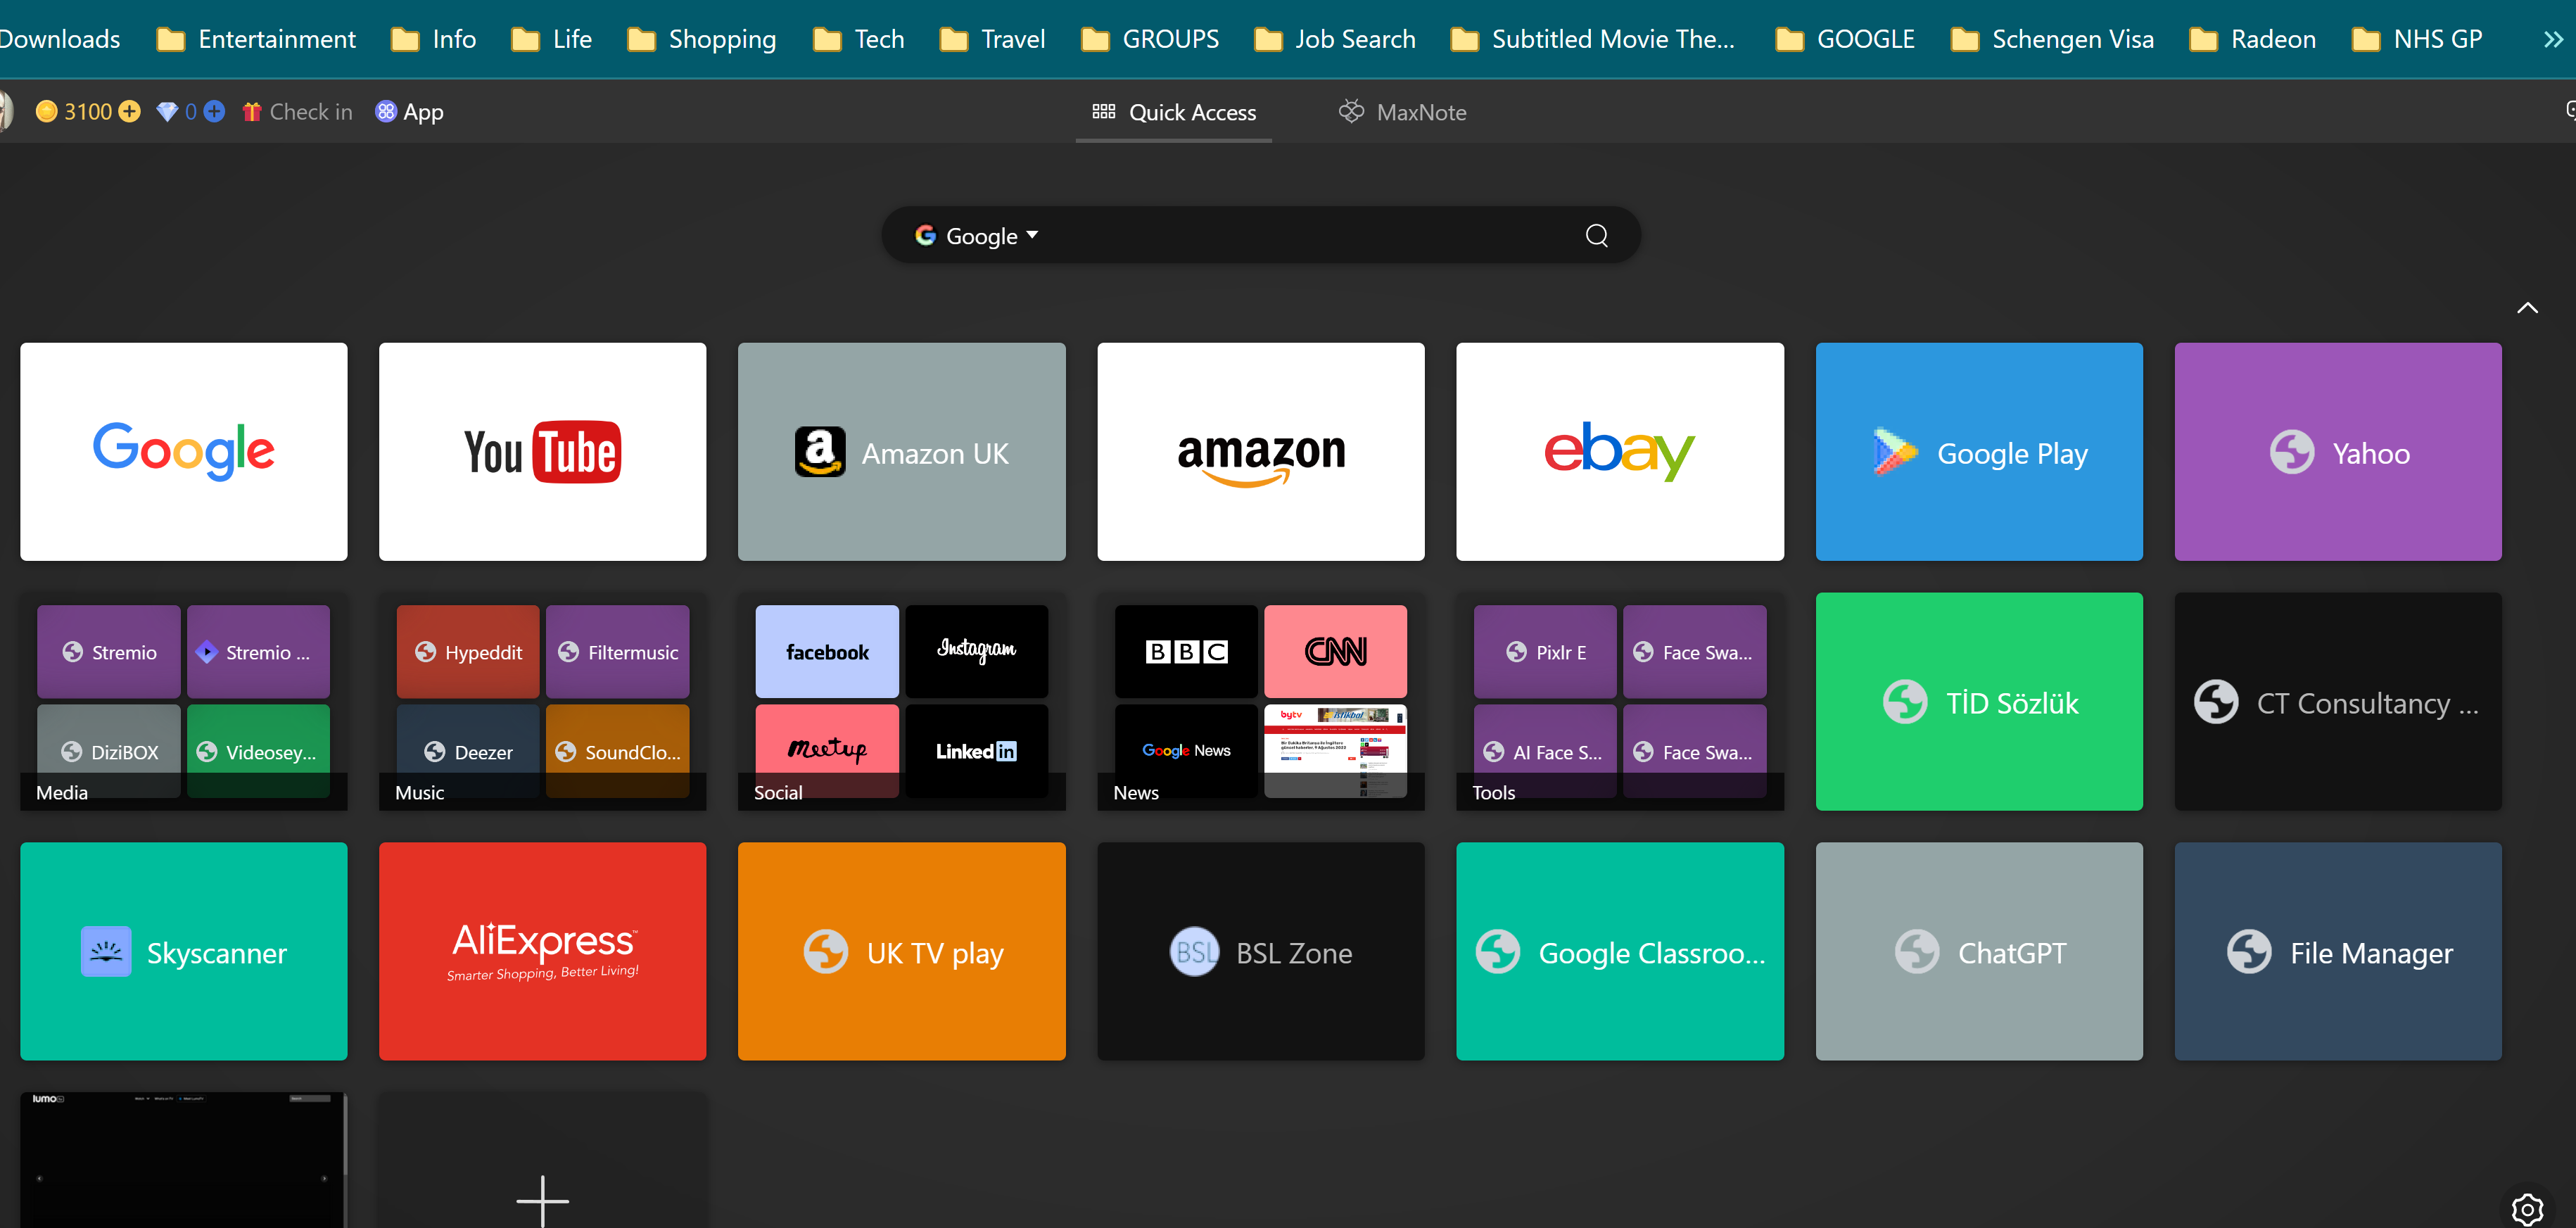
Task: Open the Schengen Visa bookmarks folder
Action: click(x=2052, y=39)
